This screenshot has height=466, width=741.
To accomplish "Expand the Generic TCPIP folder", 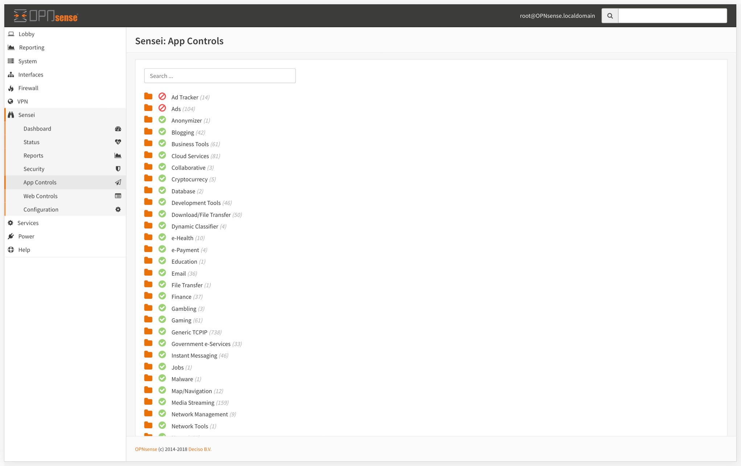I will pos(148,331).
